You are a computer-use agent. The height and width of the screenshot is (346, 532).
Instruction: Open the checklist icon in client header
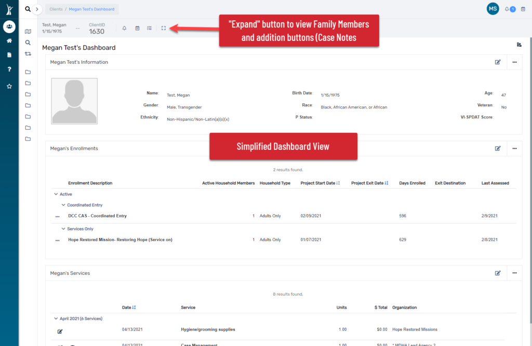[149, 28]
